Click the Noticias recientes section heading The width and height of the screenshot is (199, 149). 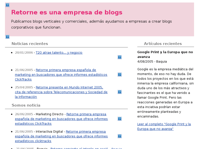(x=30, y=44)
